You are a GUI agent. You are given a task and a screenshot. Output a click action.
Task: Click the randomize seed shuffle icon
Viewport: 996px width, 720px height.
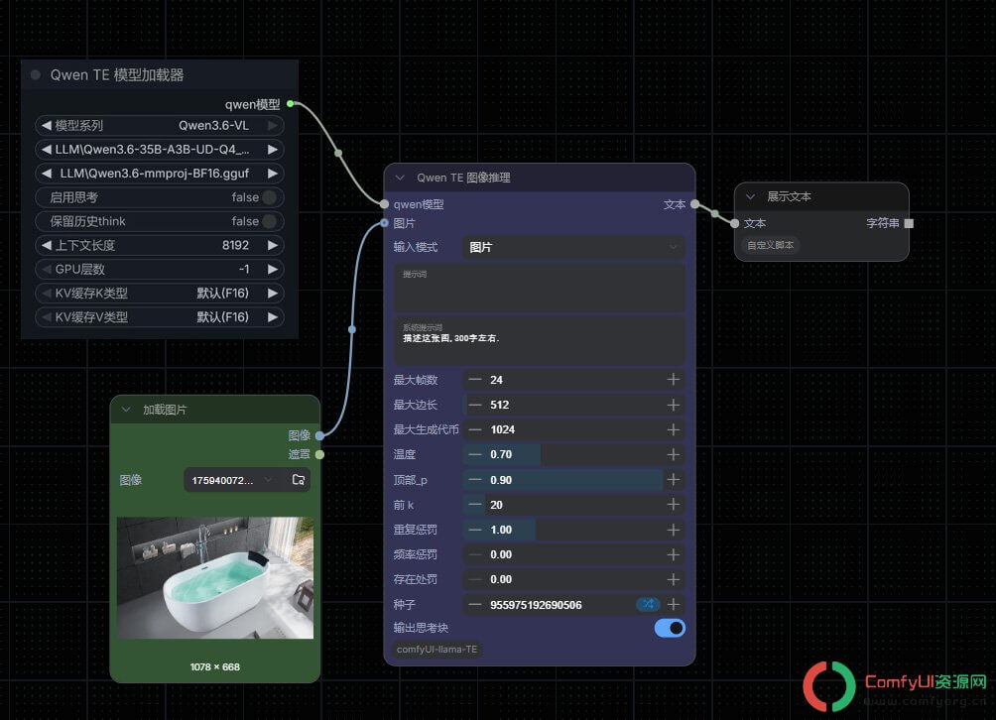coord(648,604)
